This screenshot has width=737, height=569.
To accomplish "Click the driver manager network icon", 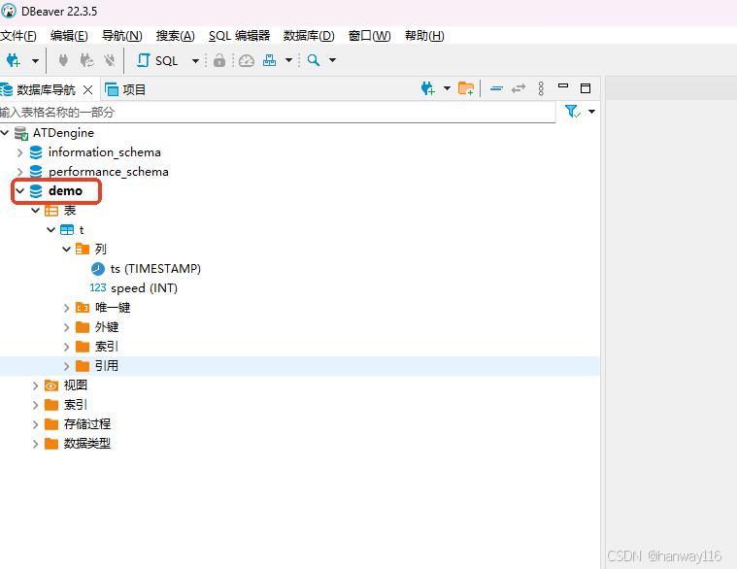I will (x=269, y=60).
